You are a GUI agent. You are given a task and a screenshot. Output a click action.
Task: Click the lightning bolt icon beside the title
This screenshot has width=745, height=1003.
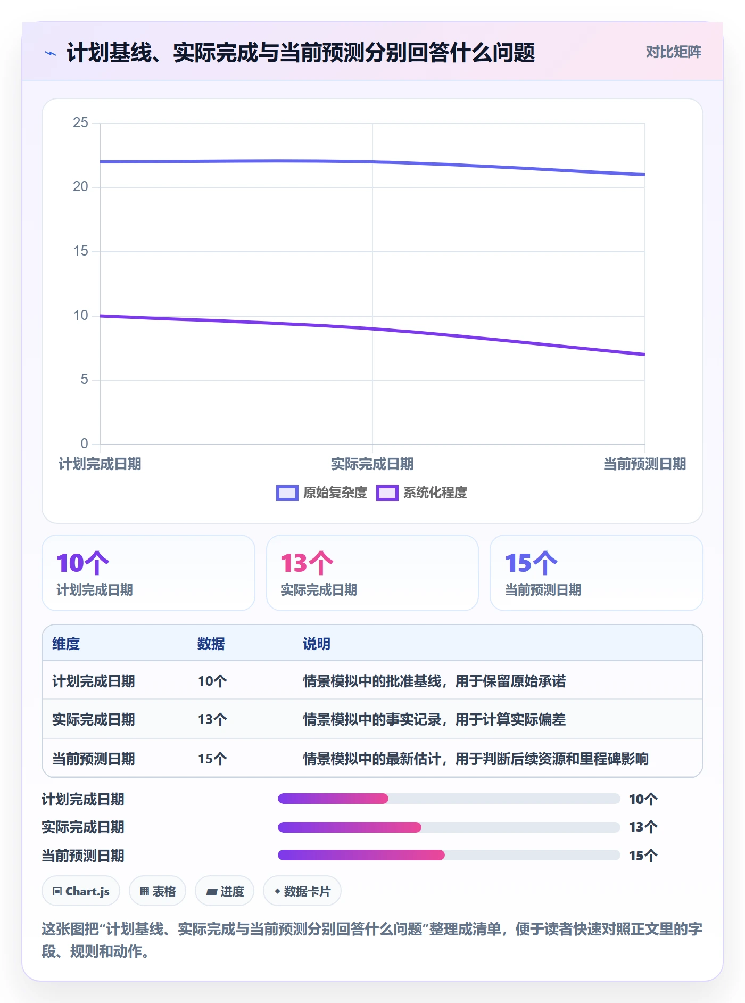coord(51,53)
